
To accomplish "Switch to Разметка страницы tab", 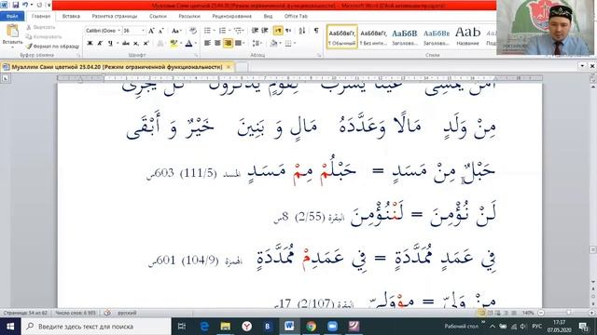I will coord(114,17).
